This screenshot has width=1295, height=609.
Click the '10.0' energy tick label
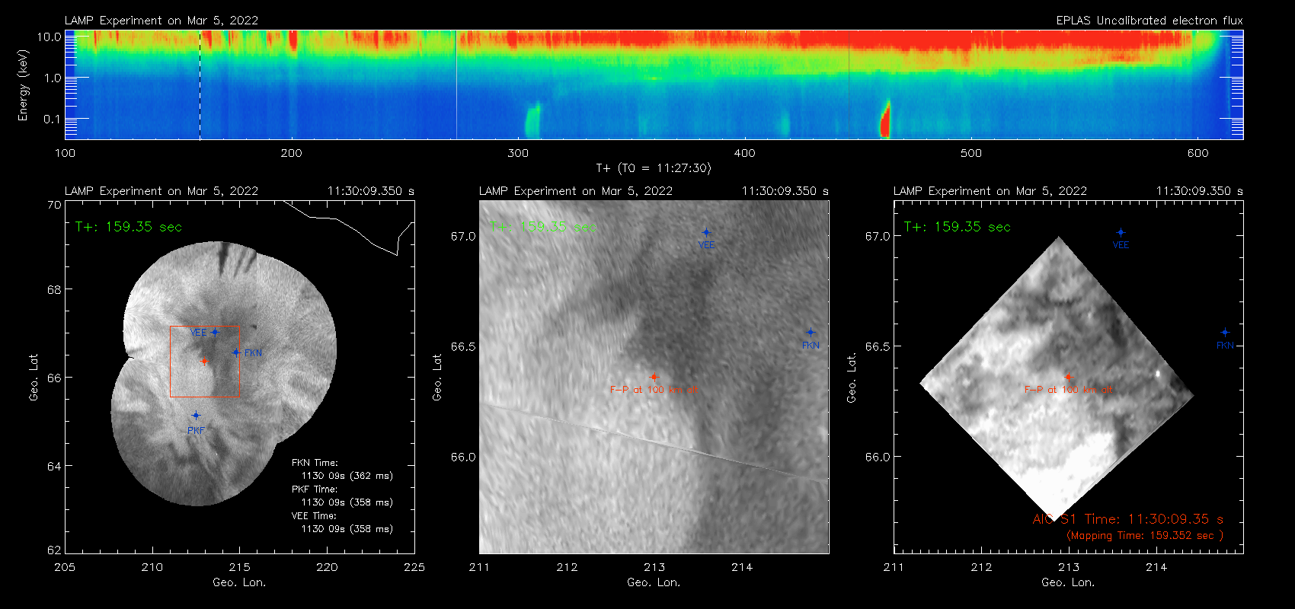(x=49, y=37)
